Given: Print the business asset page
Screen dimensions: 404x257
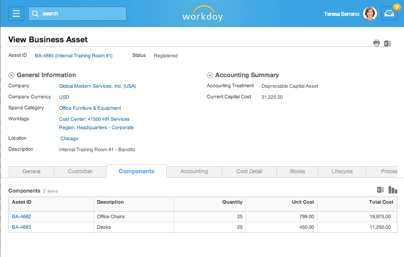Looking at the screenshot, I should (376, 43).
